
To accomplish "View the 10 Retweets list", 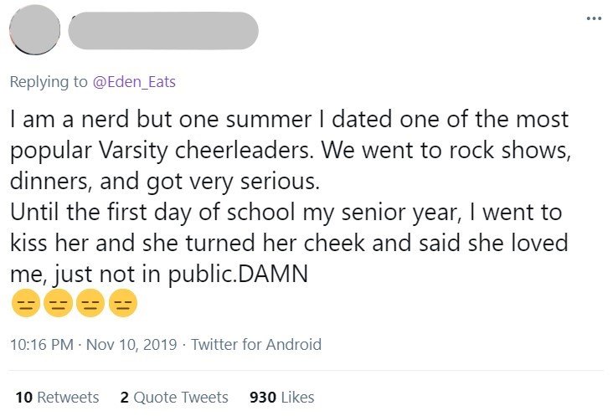I will (57, 397).
